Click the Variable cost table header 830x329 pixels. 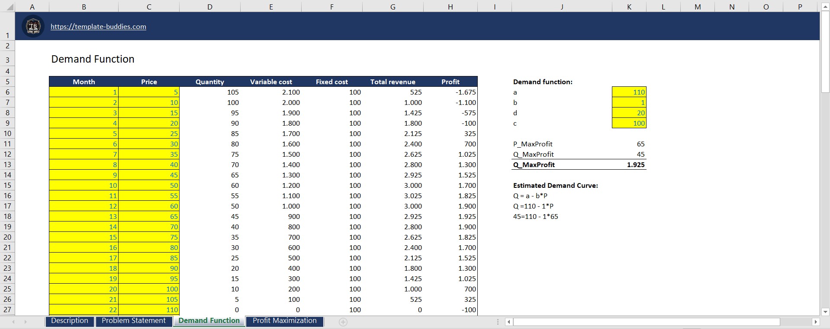[271, 82]
